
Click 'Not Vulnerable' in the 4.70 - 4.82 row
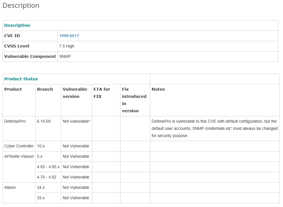click(76, 177)
